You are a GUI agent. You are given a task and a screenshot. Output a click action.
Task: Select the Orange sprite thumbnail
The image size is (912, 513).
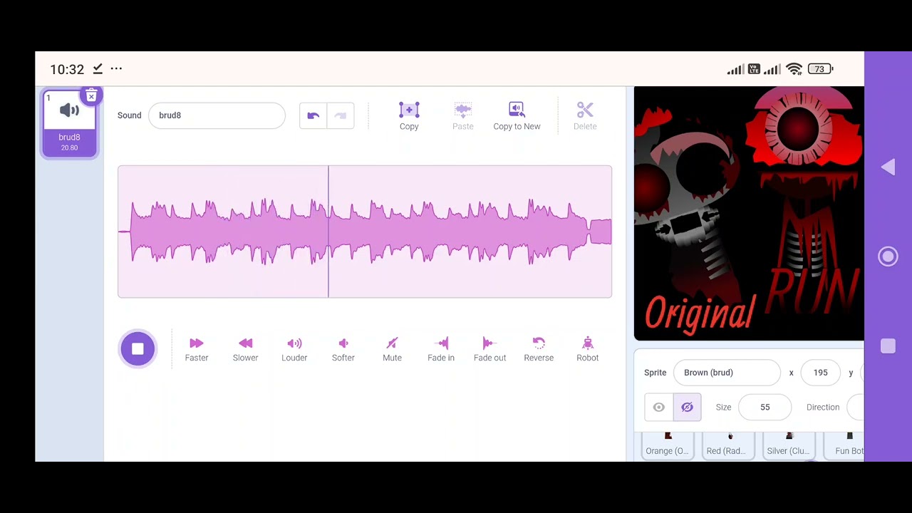[x=668, y=445]
